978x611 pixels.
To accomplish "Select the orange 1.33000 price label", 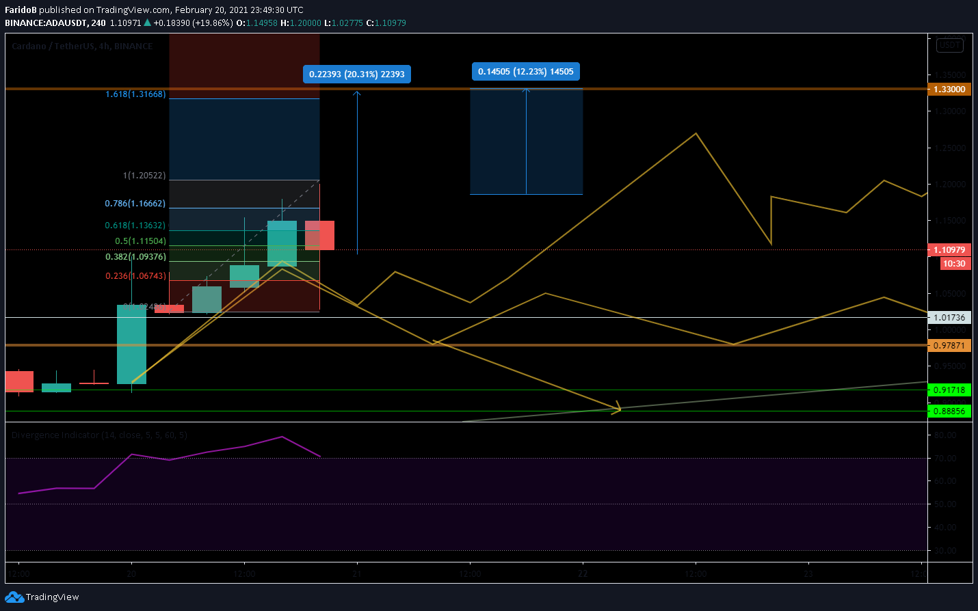I will (x=949, y=90).
